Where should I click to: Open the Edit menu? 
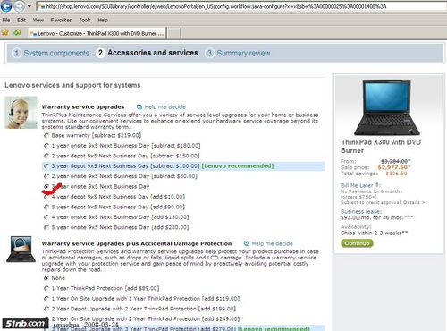pyautogui.click(x=21, y=20)
